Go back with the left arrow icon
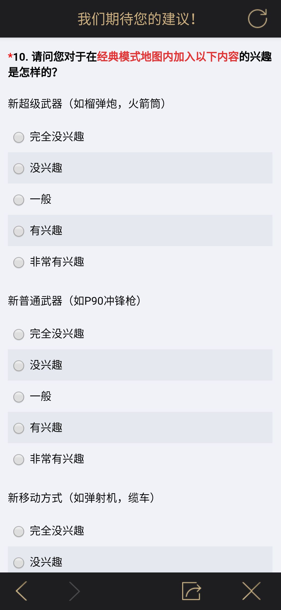 (22, 591)
